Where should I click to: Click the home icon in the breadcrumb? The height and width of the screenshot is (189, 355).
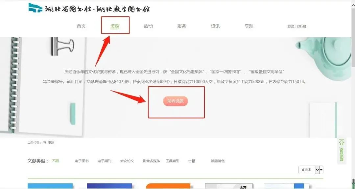pos(45,142)
